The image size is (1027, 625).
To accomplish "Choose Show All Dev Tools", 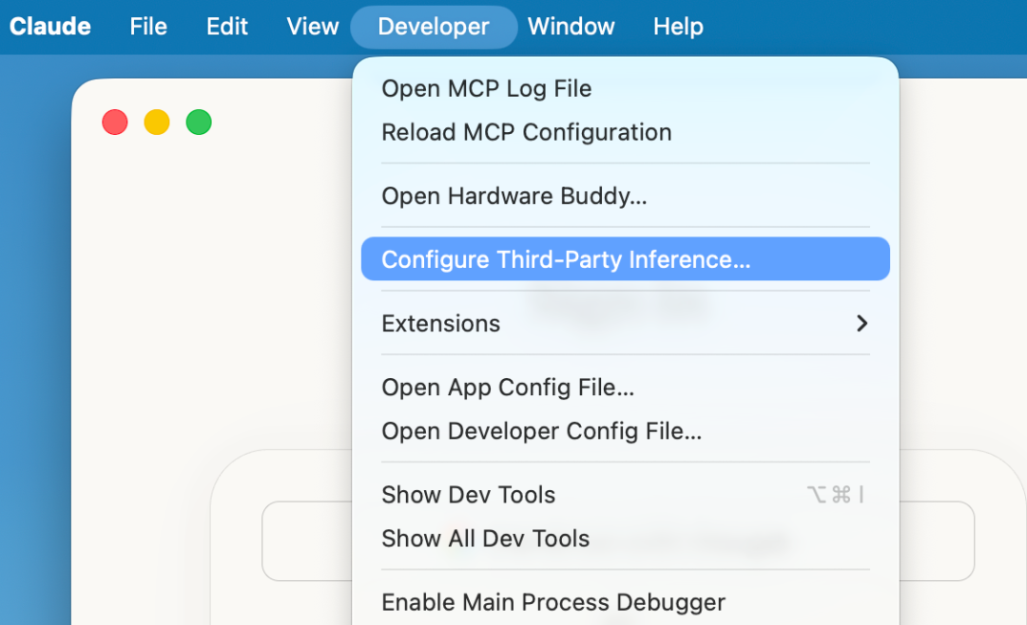I will pos(485,539).
